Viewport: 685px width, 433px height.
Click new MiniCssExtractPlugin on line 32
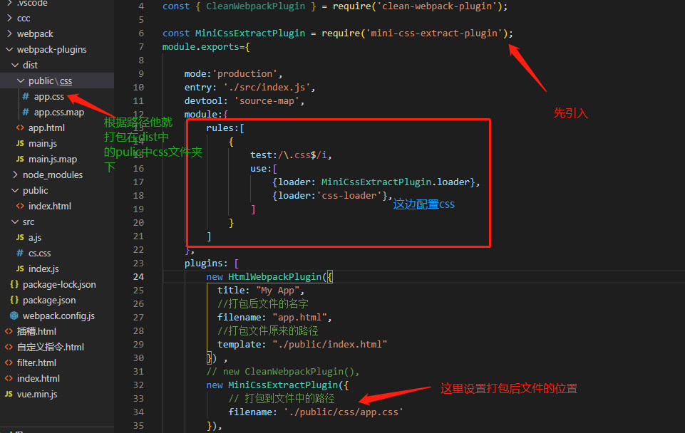click(277, 385)
